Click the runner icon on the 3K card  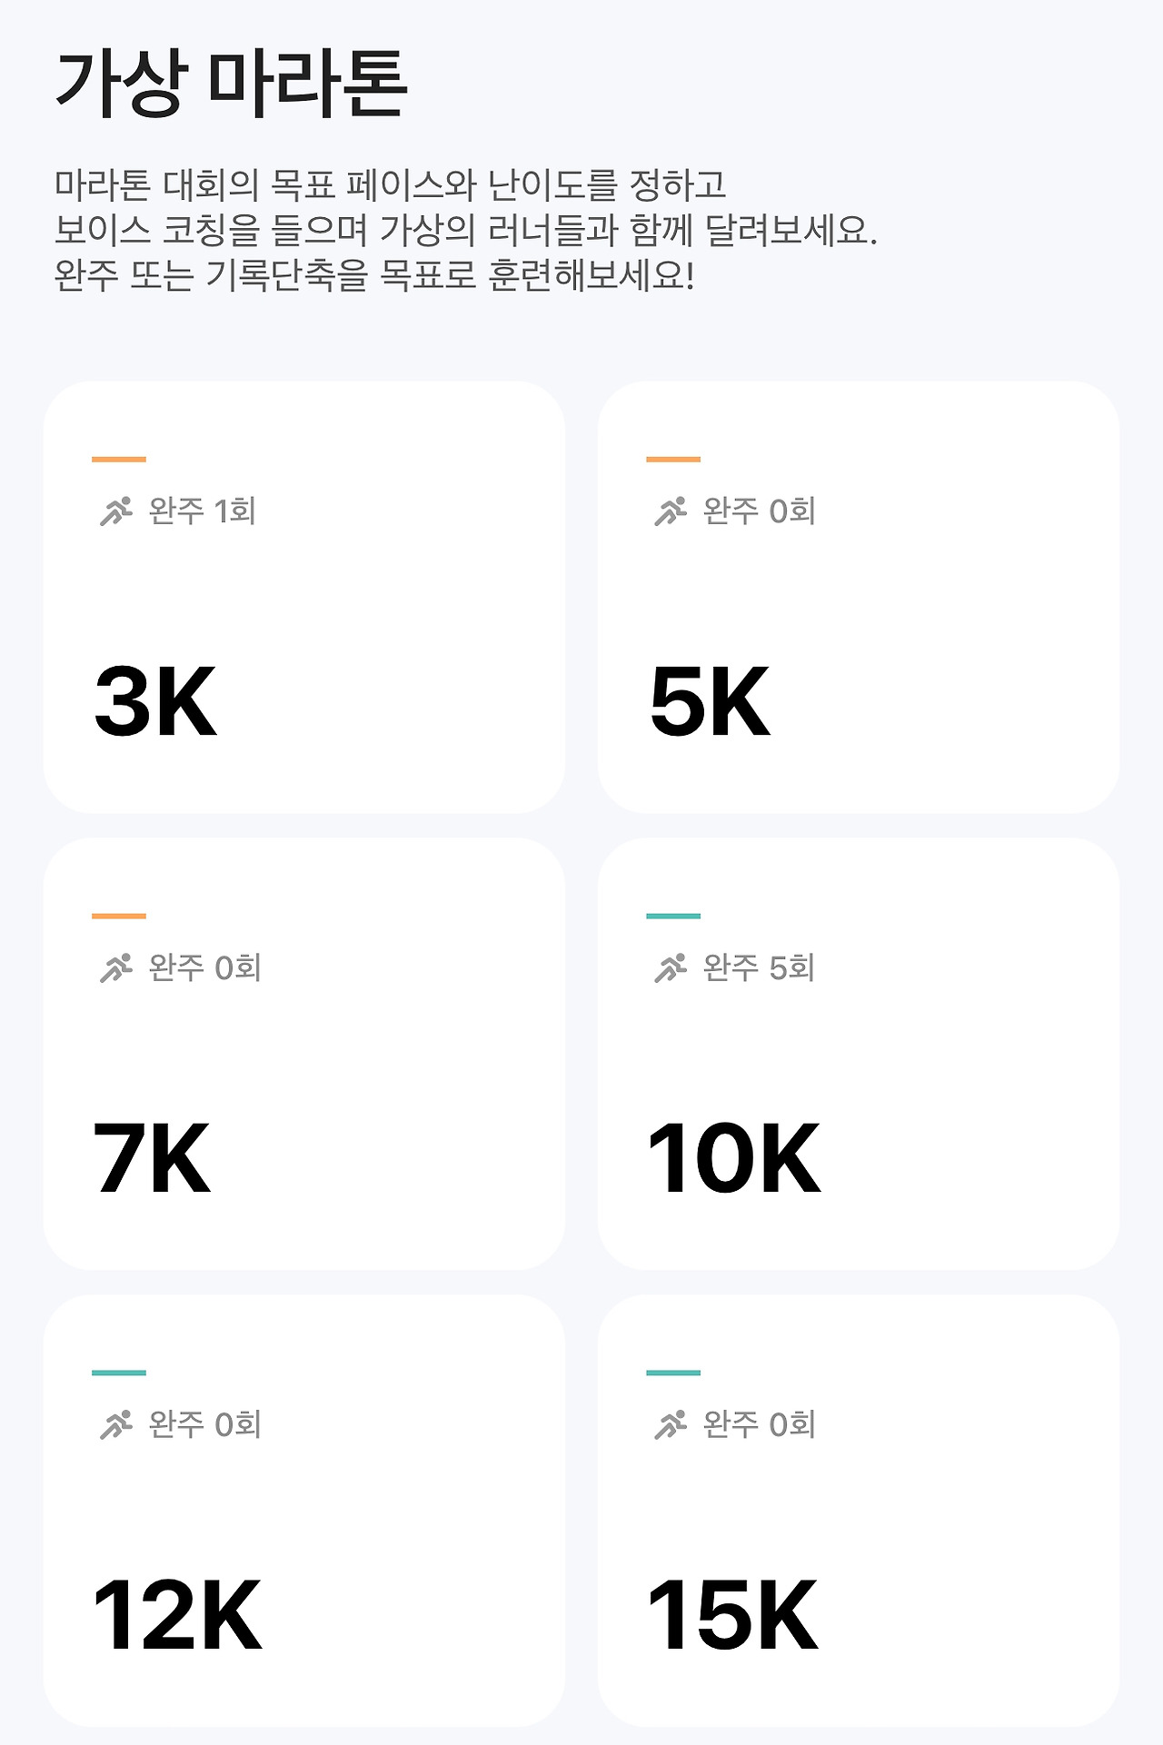pos(116,511)
